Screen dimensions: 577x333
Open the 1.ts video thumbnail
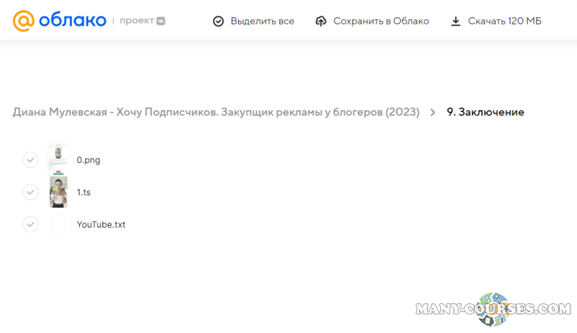[58, 192]
